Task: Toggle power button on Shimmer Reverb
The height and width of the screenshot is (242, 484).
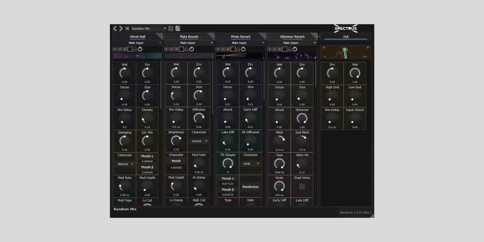Action: pos(295,49)
